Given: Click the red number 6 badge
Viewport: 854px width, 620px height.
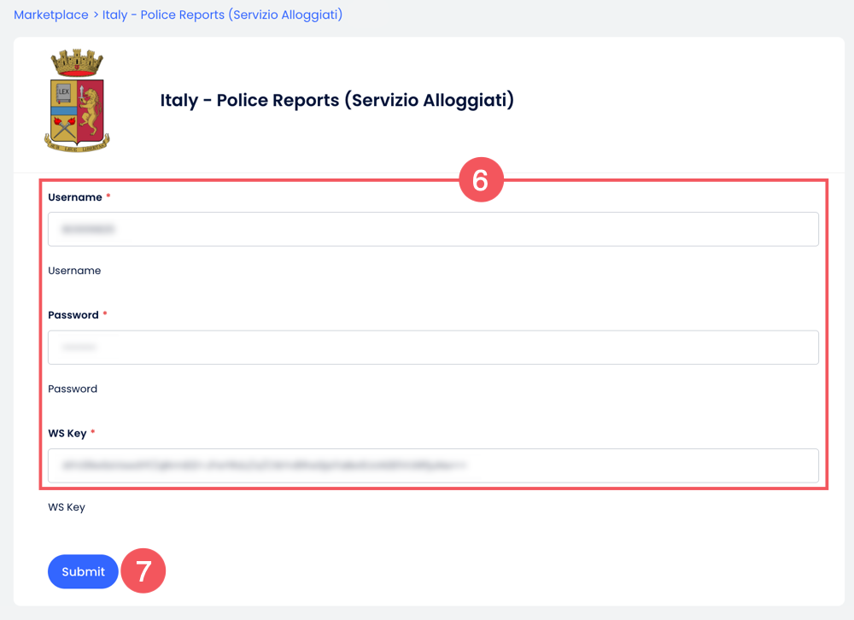Looking at the screenshot, I should point(480,180).
